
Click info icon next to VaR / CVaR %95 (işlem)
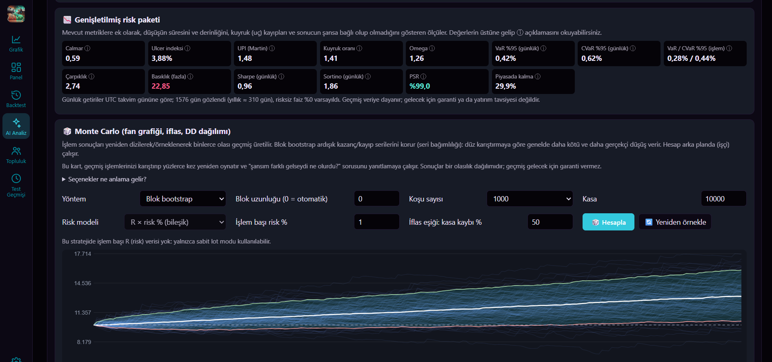729,48
